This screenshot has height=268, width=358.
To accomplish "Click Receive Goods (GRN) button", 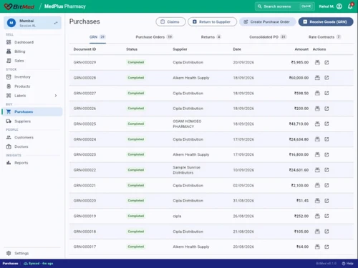I will (326, 21).
